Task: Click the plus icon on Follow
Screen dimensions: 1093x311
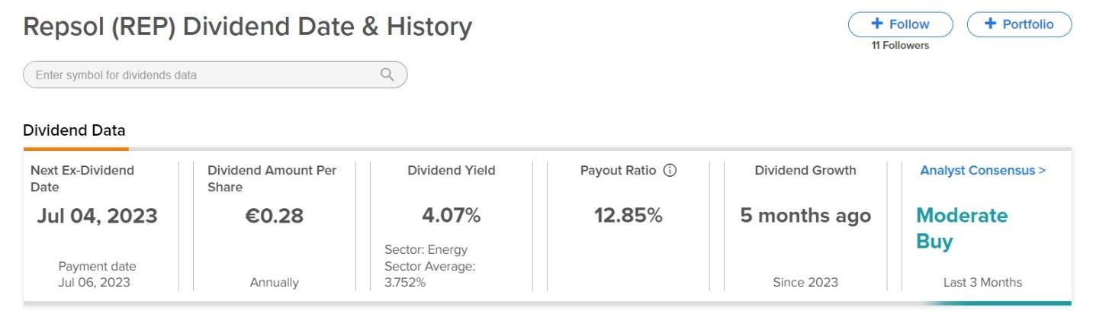Action: tap(876, 24)
